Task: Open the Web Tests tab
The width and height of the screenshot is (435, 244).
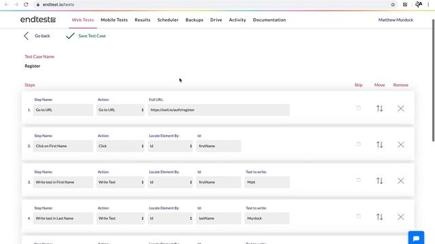Action: (x=83, y=20)
